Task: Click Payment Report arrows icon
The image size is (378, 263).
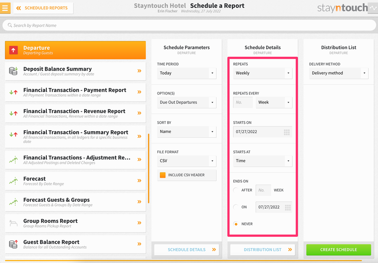Action: 14,92
